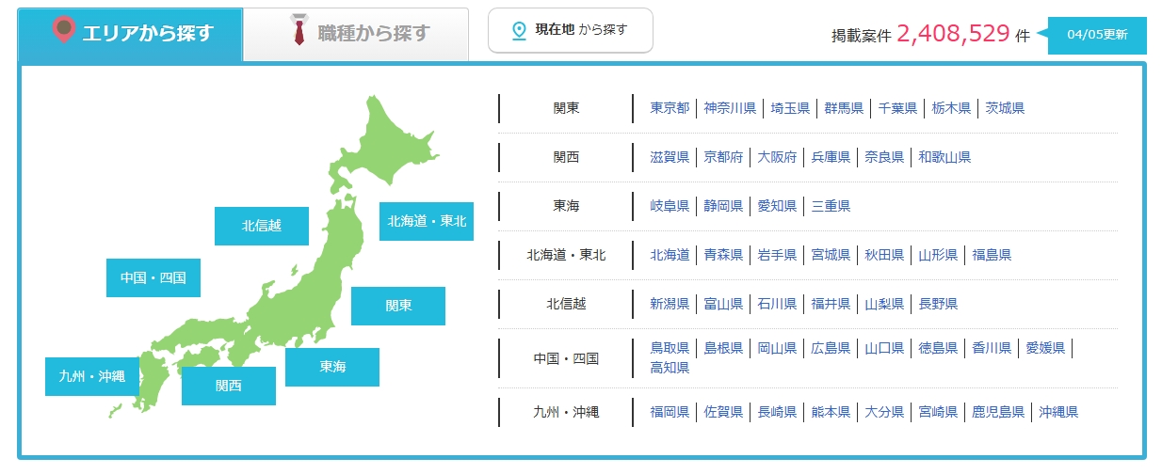Select the 関東 region button on the map
1162x474 pixels.
pos(397,306)
